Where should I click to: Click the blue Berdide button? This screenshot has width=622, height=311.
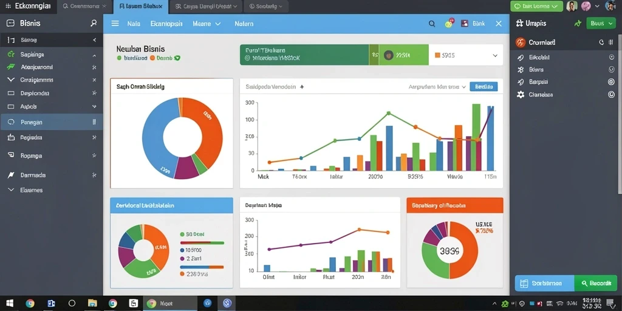point(484,86)
